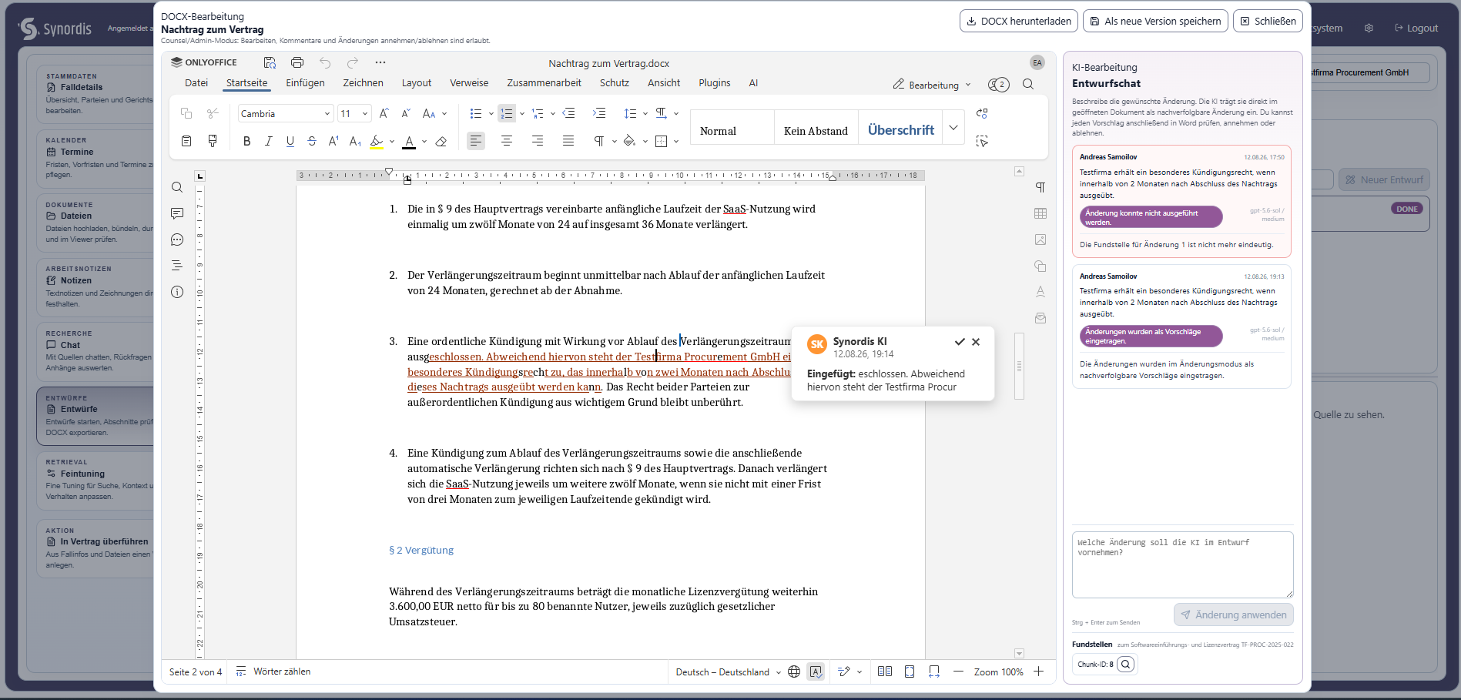Select the copy style paintbrush tool
The image size is (1461, 700).
(213, 141)
